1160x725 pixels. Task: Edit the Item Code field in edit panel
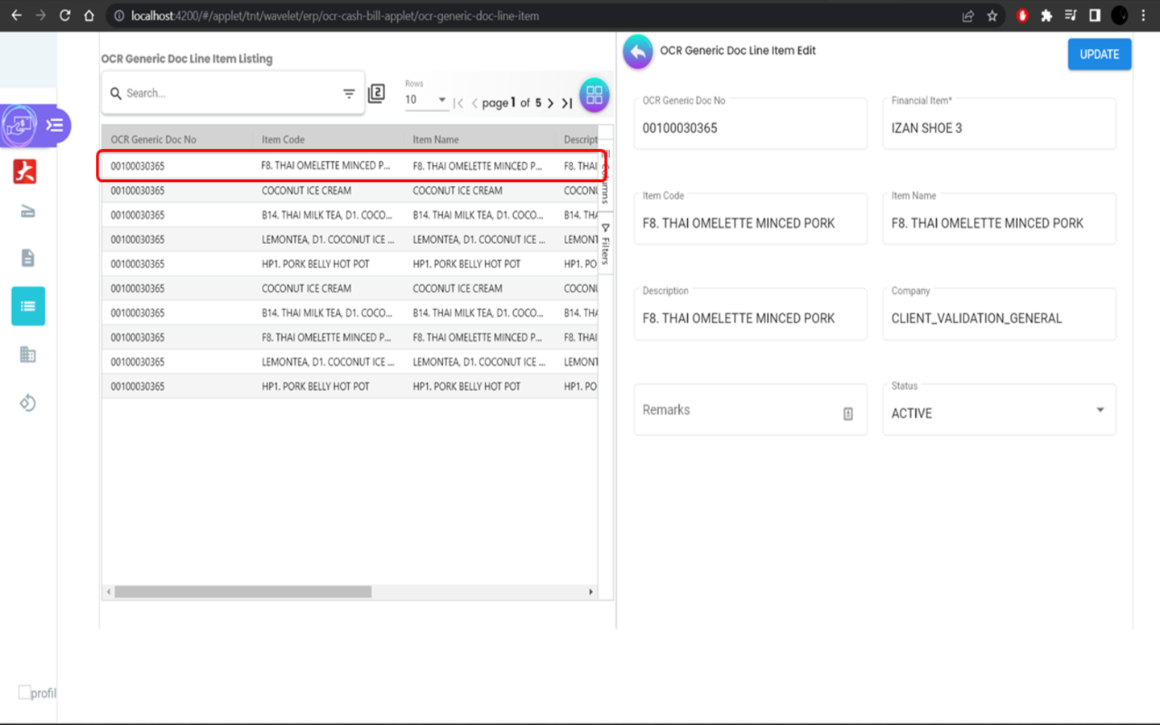click(750, 219)
